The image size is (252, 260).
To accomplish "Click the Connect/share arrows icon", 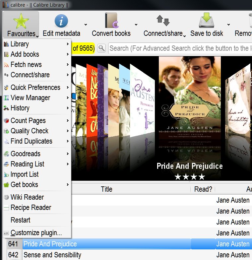I will [x=163, y=21].
